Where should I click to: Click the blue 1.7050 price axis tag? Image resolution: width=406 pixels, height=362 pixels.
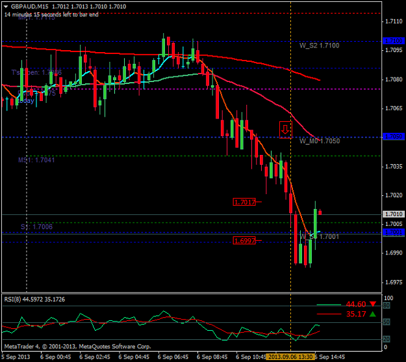point(393,136)
